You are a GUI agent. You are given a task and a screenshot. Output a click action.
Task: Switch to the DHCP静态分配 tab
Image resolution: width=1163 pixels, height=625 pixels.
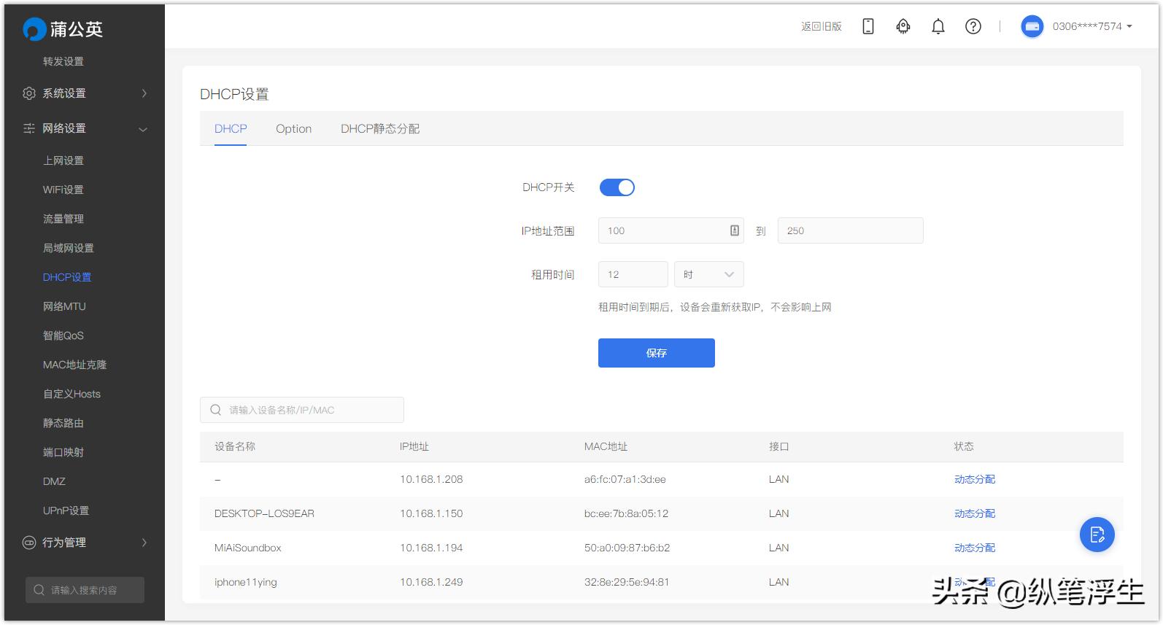click(x=380, y=128)
